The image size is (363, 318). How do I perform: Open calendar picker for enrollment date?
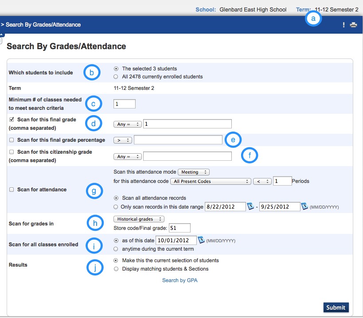201,240
